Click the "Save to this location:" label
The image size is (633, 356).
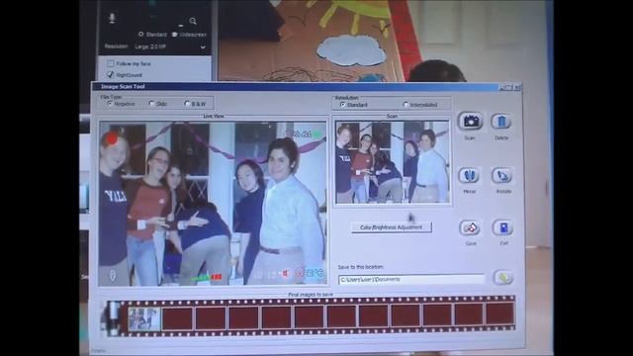click(360, 267)
